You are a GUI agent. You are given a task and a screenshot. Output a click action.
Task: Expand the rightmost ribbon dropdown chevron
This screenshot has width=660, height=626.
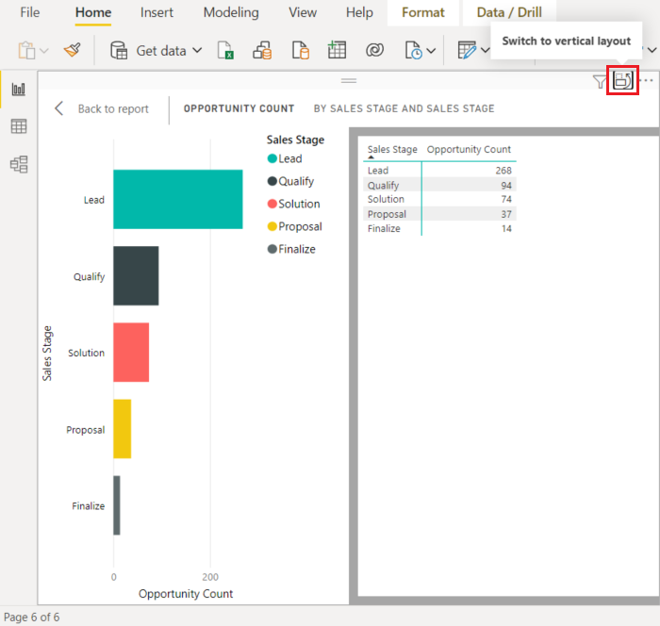click(652, 50)
